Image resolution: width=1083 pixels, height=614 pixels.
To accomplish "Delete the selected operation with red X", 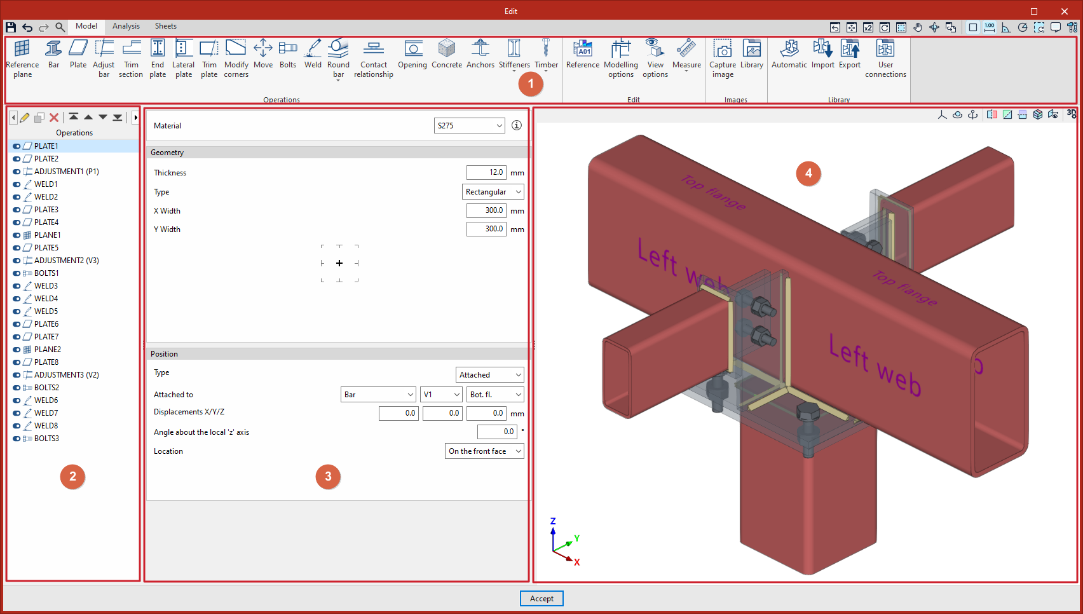I will [54, 118].
